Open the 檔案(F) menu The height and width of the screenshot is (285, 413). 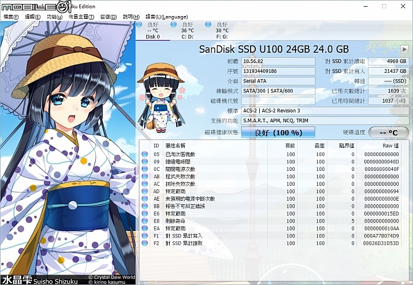pyautogui.click(x=11, y=17)
